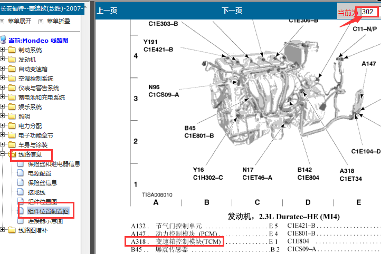Image resolution: width=381 pixels, height=254 pixels.
Task: Select 车身与涂装 folder label
Action: click(x=33, y=145)
